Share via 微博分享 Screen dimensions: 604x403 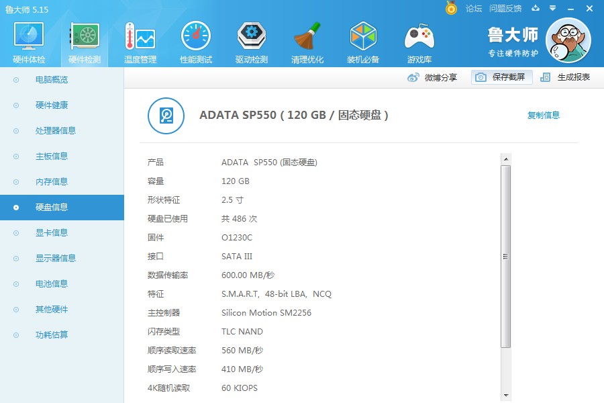coord(432,77)
